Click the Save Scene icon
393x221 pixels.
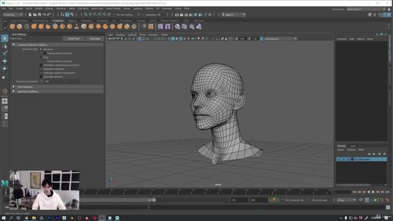[x=39, y=15]
